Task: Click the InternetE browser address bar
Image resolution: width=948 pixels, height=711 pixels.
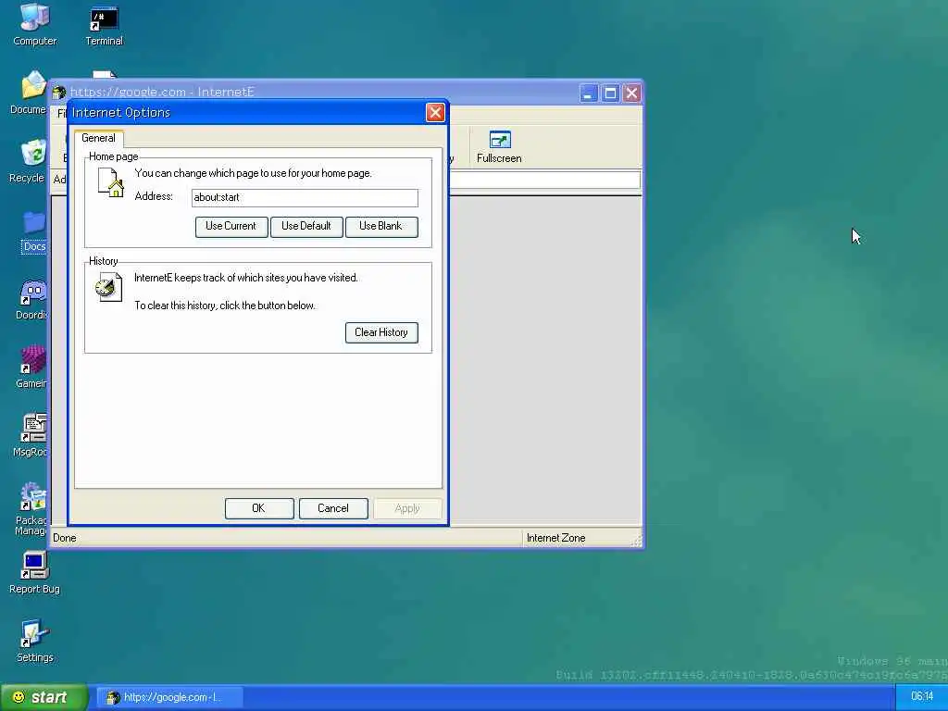Action: click(x=544, y=180)
